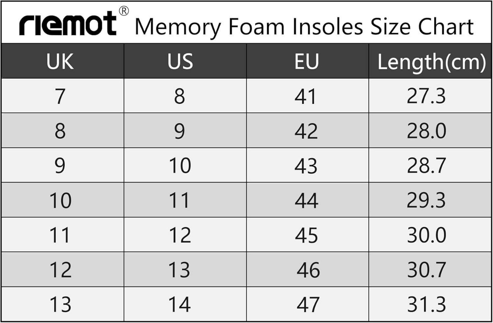Click the 29.3 length value

pyautogui.click(x=426, y=201)
